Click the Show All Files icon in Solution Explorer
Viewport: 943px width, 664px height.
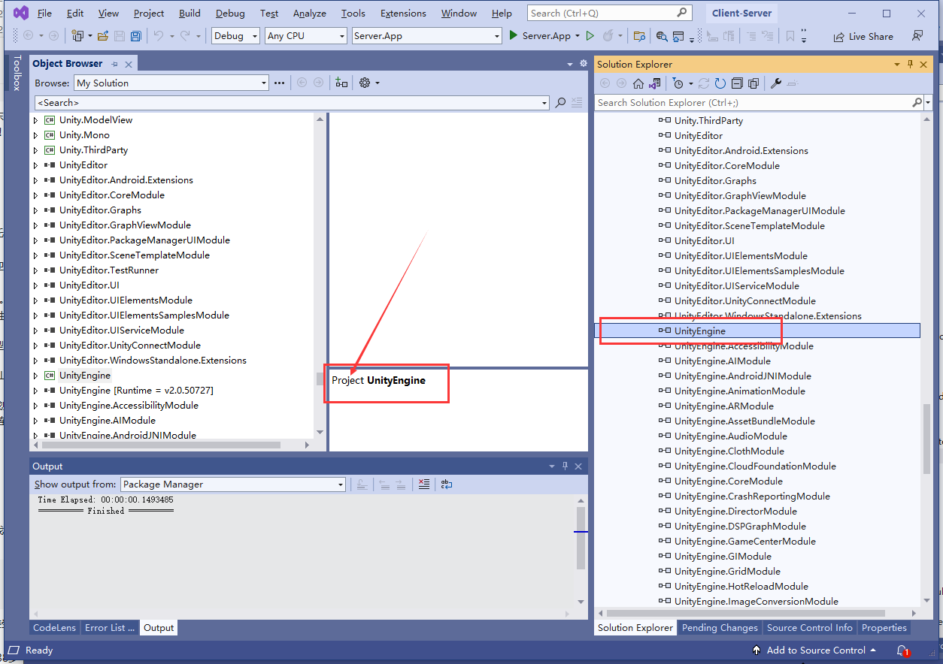[753, 83]
